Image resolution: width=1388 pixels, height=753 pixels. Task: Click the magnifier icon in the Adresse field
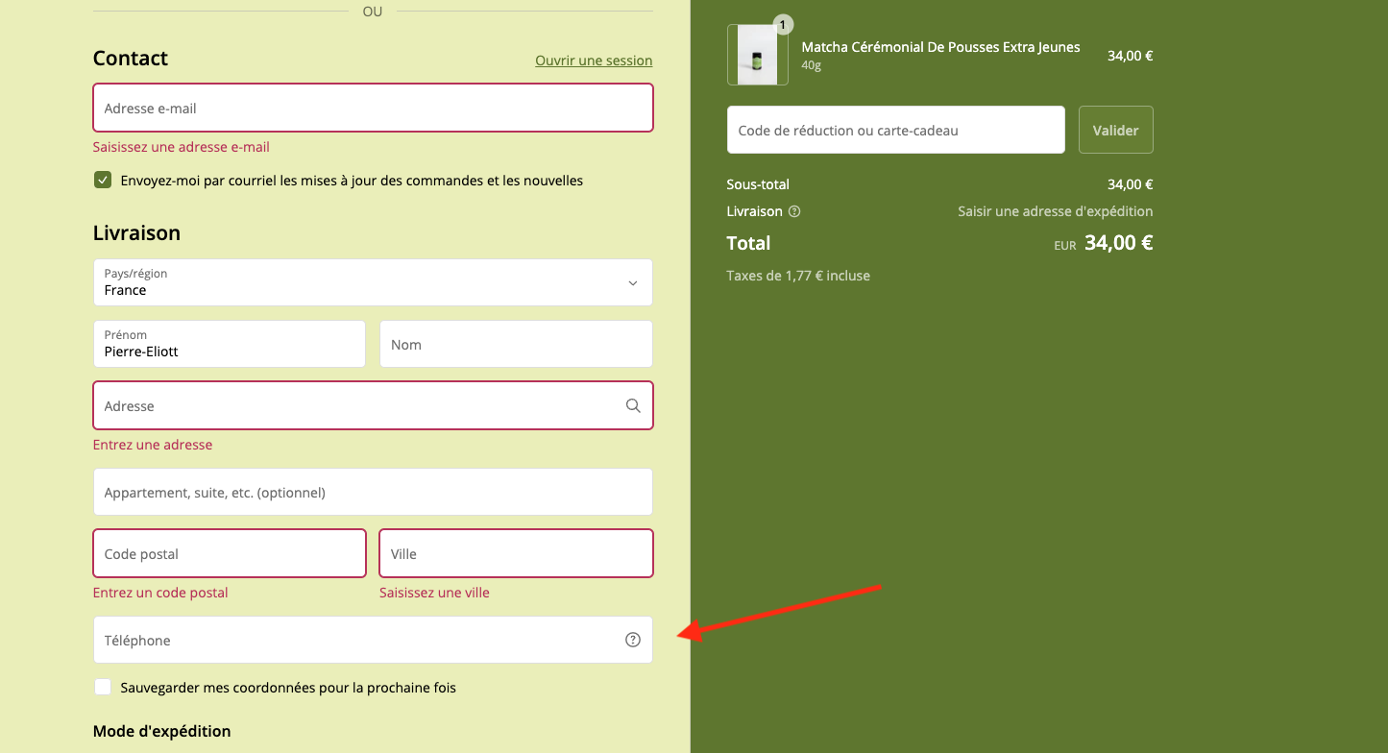point(633,405)
